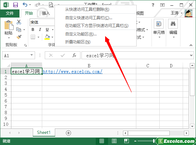The image size is (196, 145).
Task: Select row 10 header
Action: pos(6,124)
